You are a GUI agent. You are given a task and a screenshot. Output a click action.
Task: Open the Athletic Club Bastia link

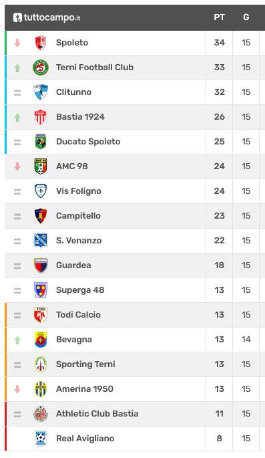(x=97, y=414)
